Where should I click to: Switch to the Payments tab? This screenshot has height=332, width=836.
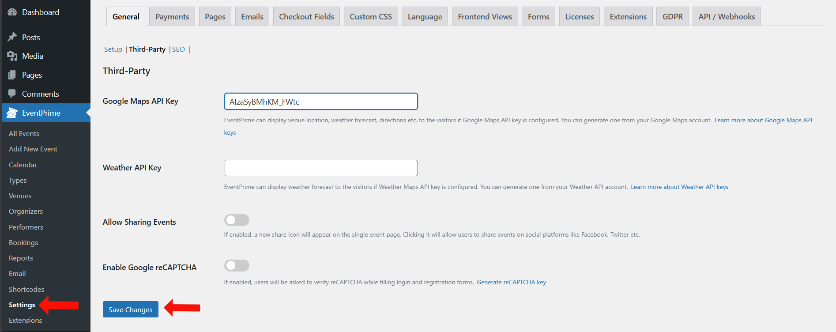click(x=172, y=17)
